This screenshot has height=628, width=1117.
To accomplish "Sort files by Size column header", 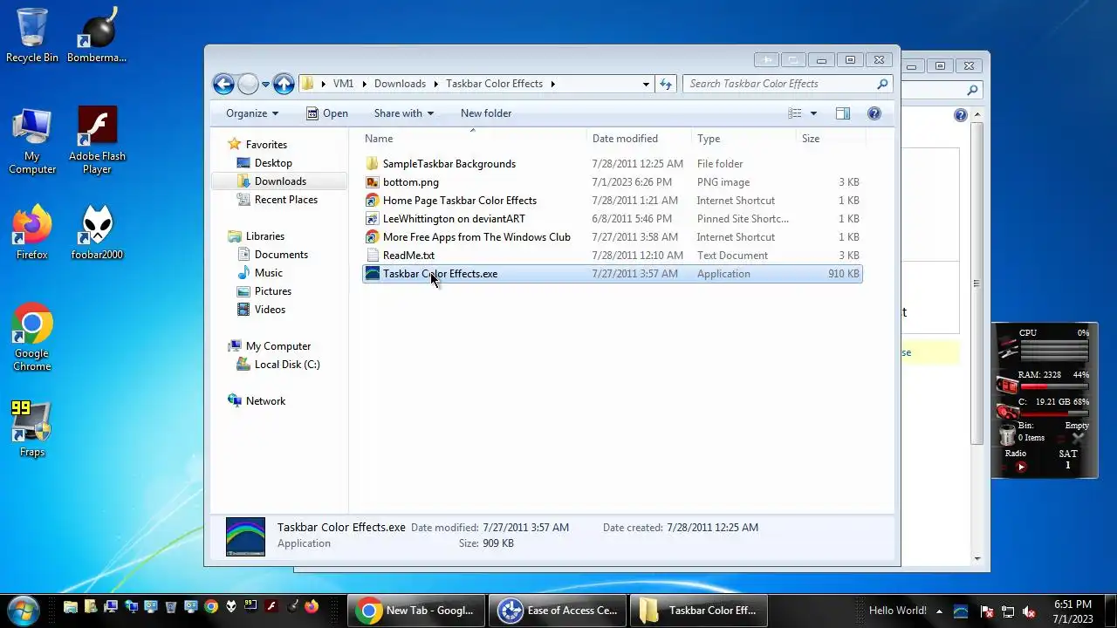I will coord(831,139).
